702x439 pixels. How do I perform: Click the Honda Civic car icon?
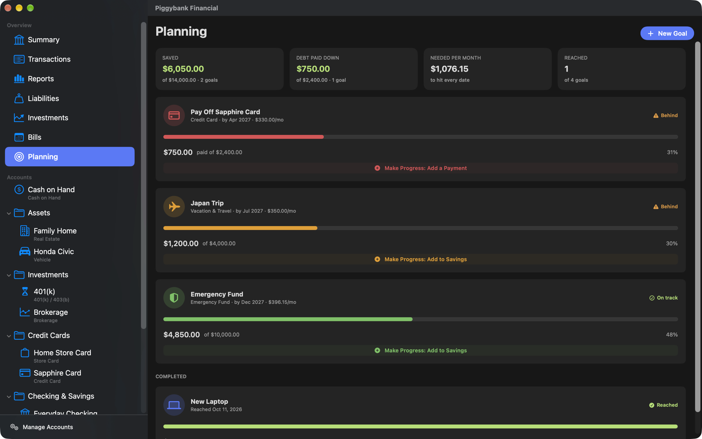tap(25, 252)
